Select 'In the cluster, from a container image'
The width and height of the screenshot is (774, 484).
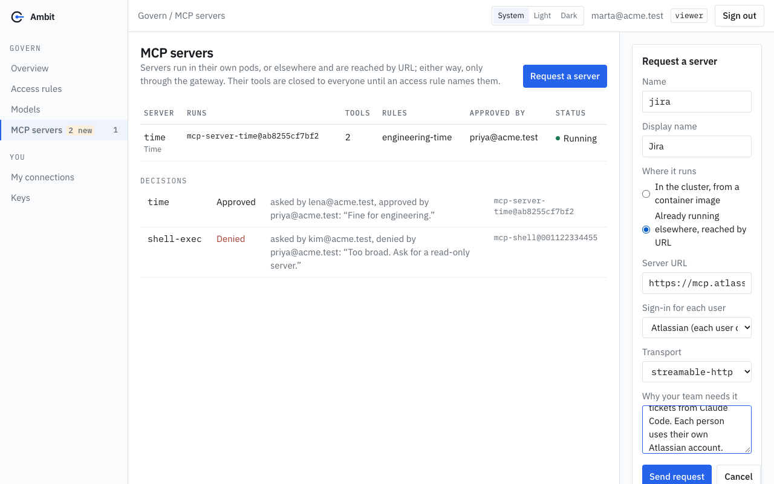tap(646, 194)
